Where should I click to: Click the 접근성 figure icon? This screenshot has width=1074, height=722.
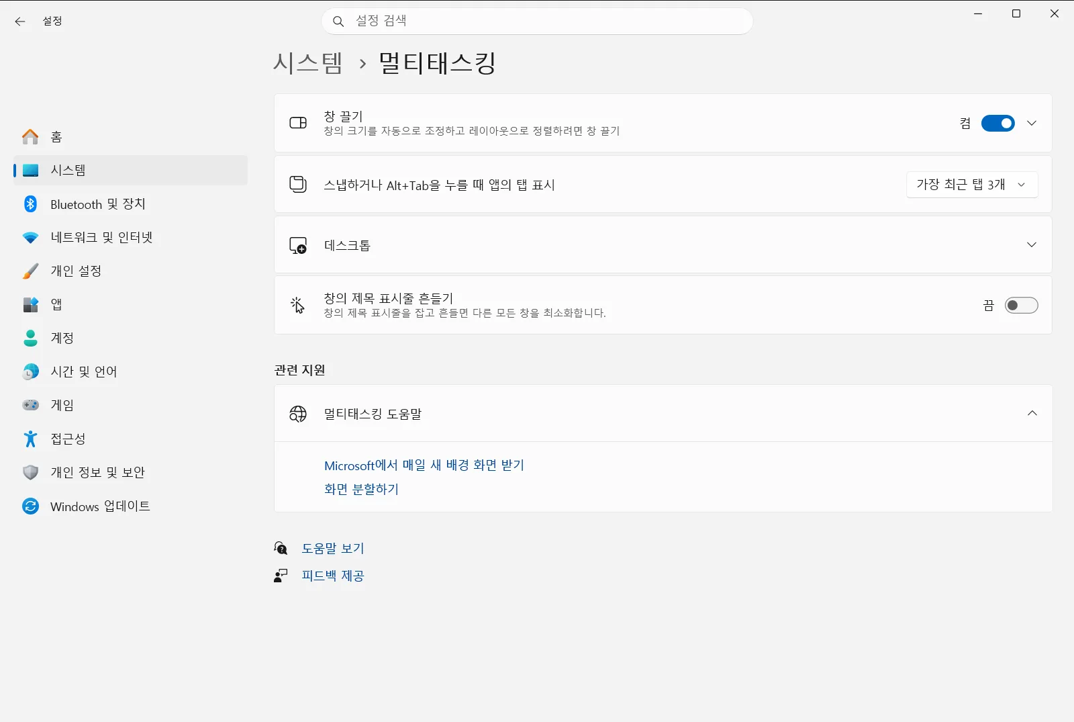click(x=30, y=439)
